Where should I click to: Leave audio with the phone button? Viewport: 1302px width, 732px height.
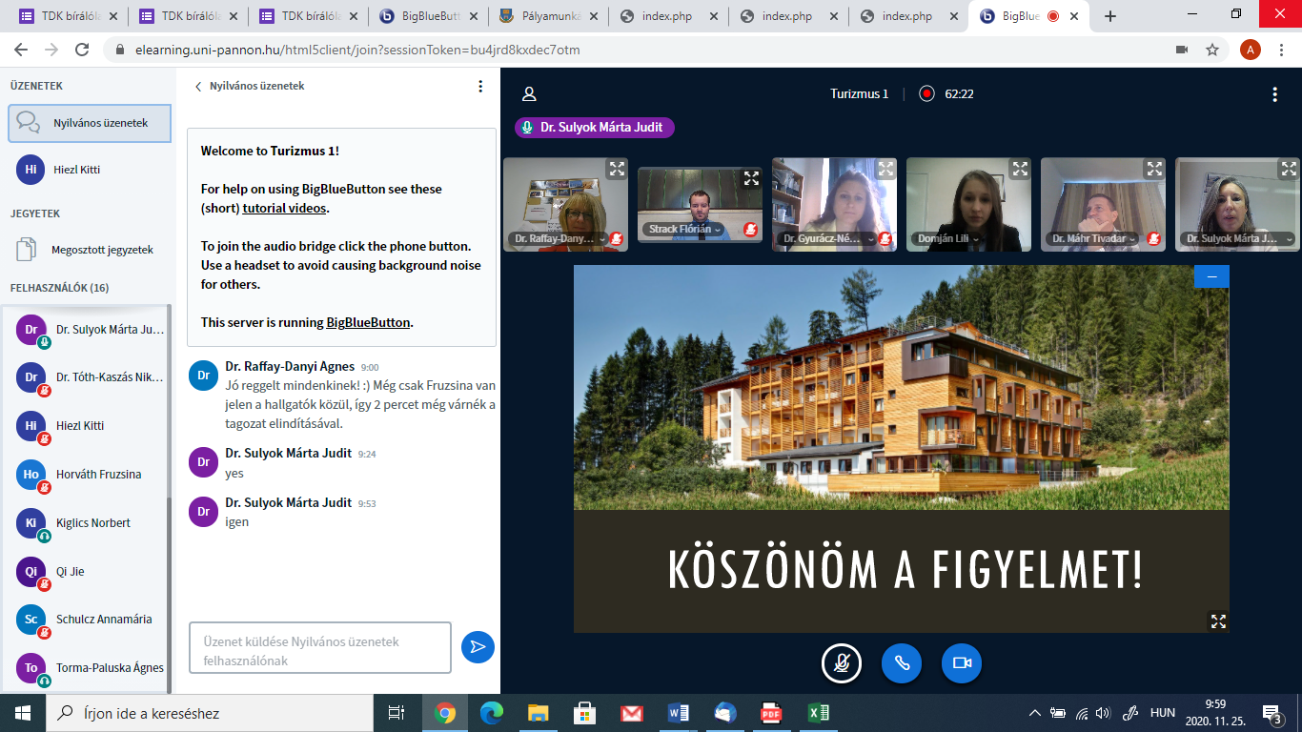click(901, 663)
